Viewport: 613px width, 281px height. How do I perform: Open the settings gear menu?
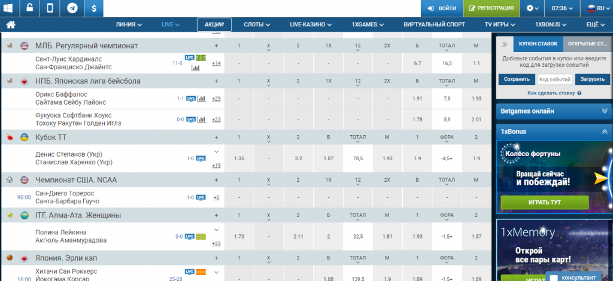[x=532, y=8]
